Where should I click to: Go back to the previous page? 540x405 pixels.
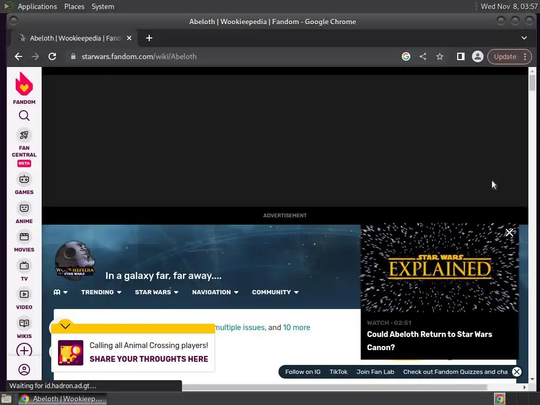[x=18, y=56]
